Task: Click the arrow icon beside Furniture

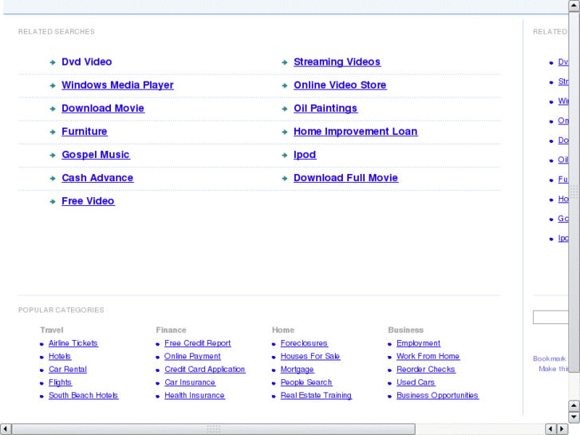Action: point(53,132)
